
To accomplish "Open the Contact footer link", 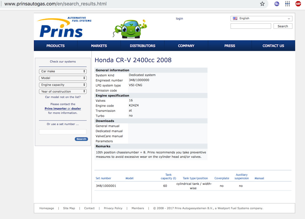I will click(89, 208).
